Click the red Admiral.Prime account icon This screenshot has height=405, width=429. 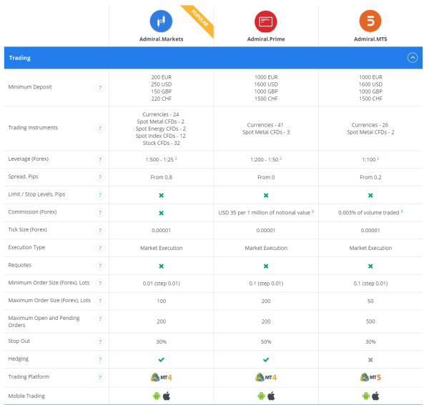click(x=266, y=21)
